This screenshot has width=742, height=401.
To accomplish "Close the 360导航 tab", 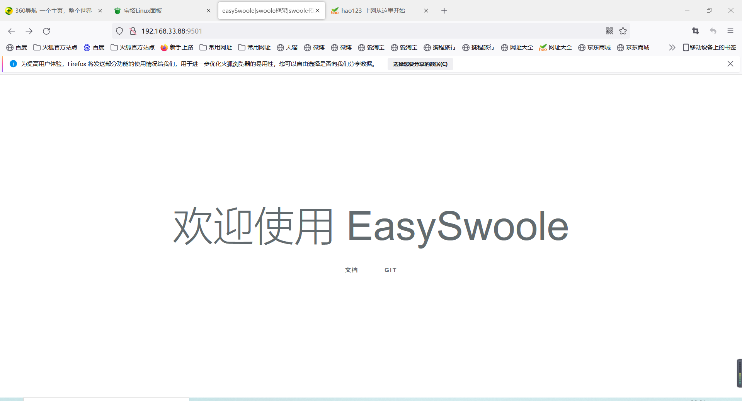I will coord(100,11).
